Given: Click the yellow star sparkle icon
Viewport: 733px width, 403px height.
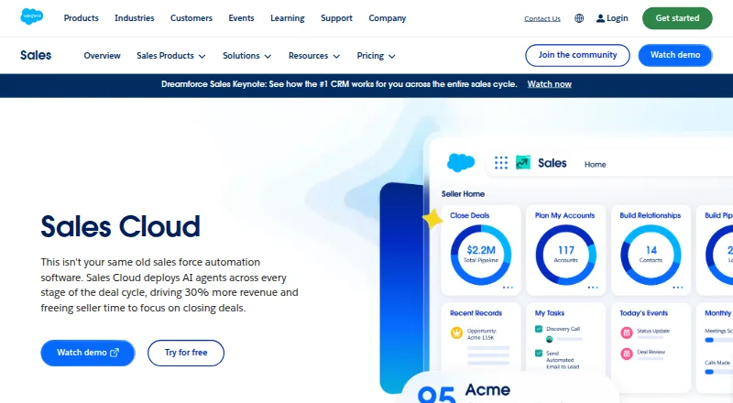Looking at the screenshot, I should 432,219.
